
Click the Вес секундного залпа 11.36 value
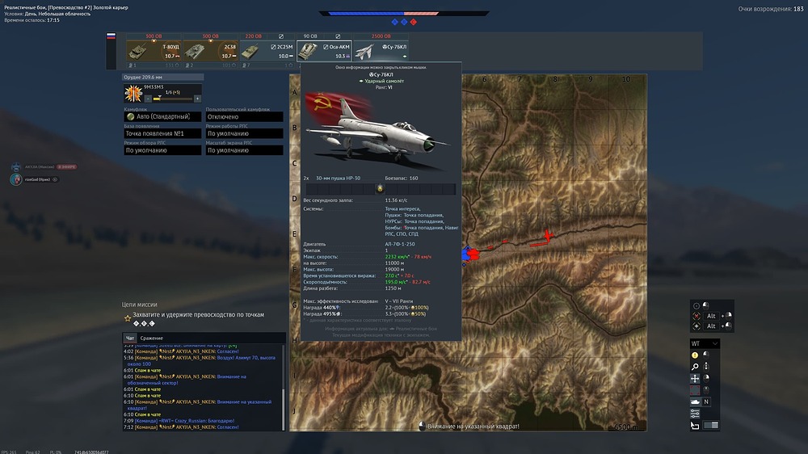[x=396, y=200]
